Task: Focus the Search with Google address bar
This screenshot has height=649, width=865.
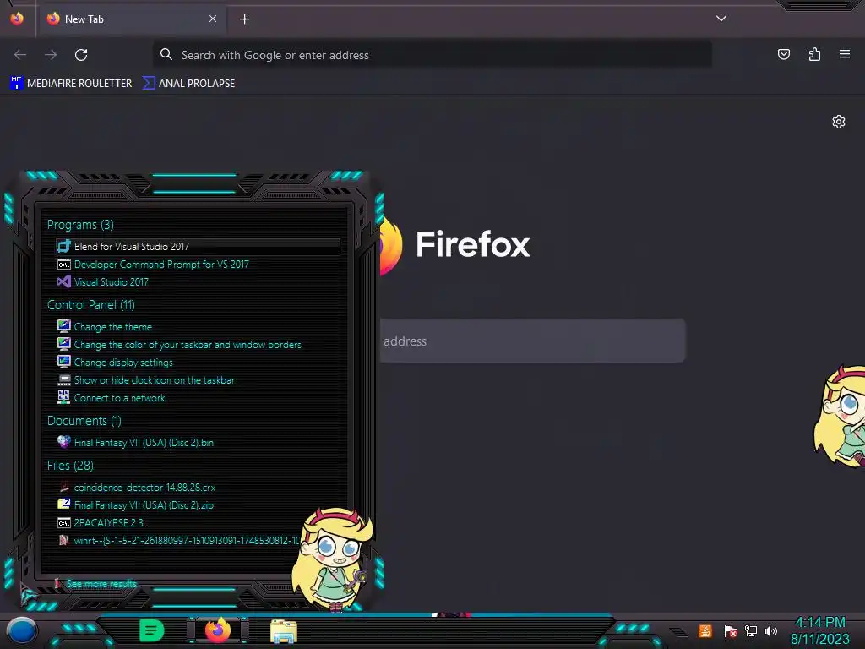Action: point(432,55)
